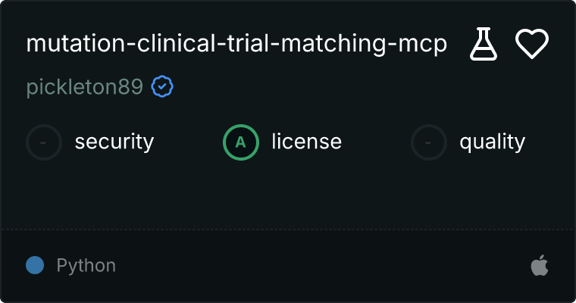This screenshot has width=576, height=303.
Task: Click the dash inside the quality badge
Action: 428,142
